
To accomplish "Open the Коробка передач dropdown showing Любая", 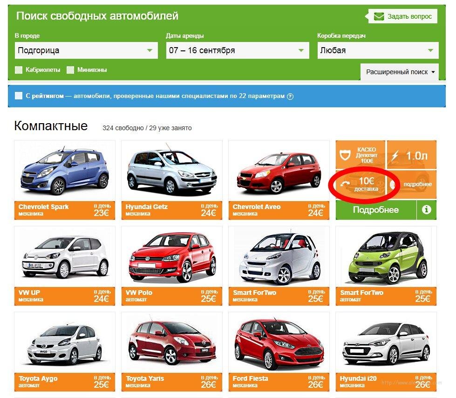I will 378,50.
